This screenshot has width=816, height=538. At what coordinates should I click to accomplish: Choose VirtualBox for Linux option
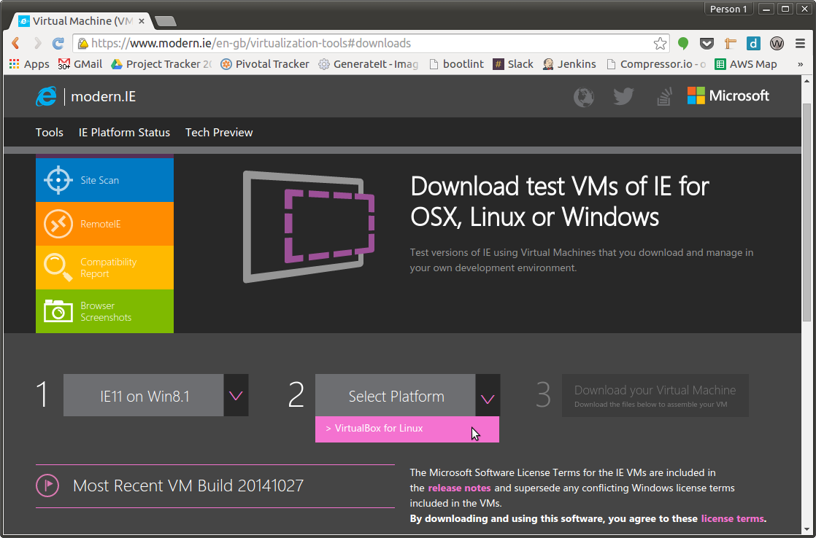coord(407,429)
